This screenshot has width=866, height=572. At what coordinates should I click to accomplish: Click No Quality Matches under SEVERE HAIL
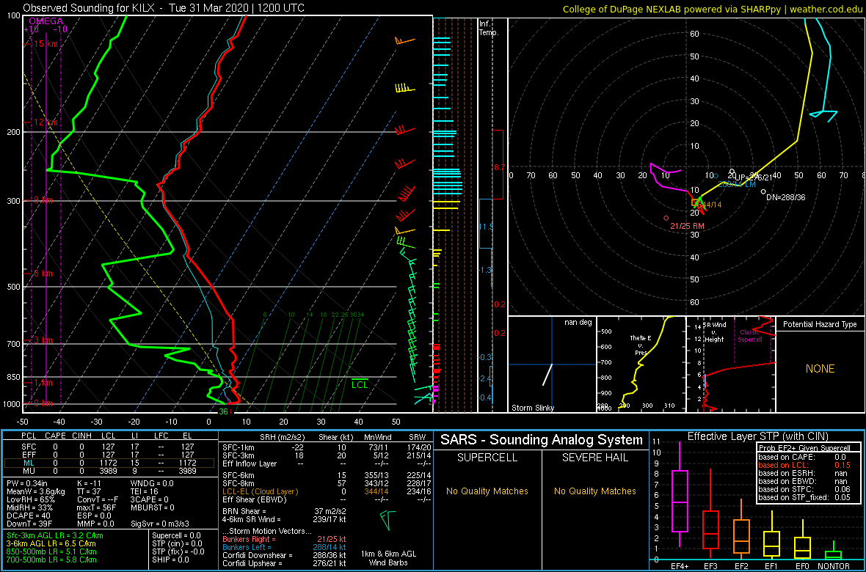[594, 491]
